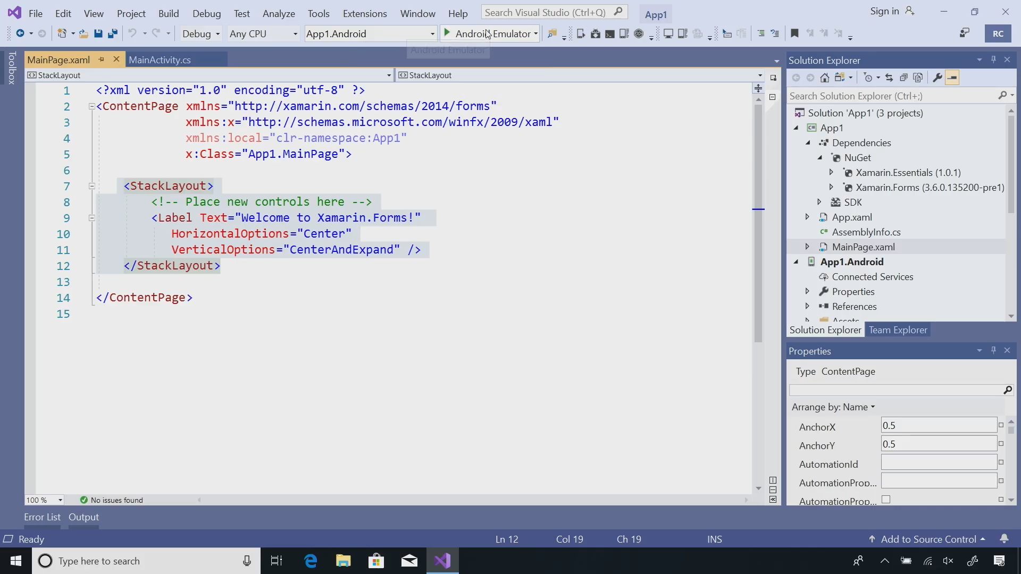Switch to the MainActivity.cs tab

160,60
